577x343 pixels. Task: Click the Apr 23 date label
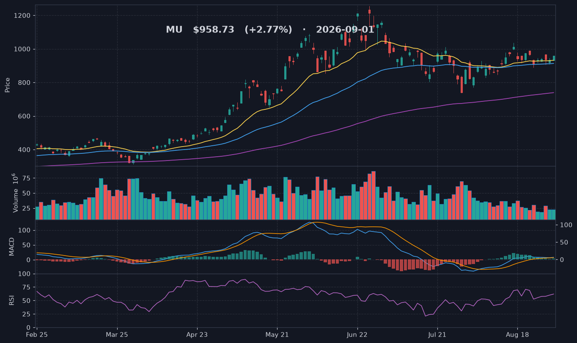[197, 335]
